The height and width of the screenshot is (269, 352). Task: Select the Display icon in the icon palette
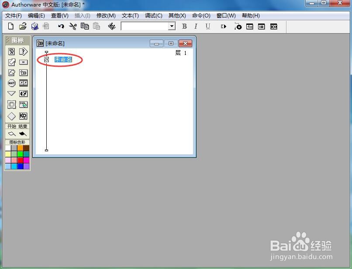tap(11, 51)
